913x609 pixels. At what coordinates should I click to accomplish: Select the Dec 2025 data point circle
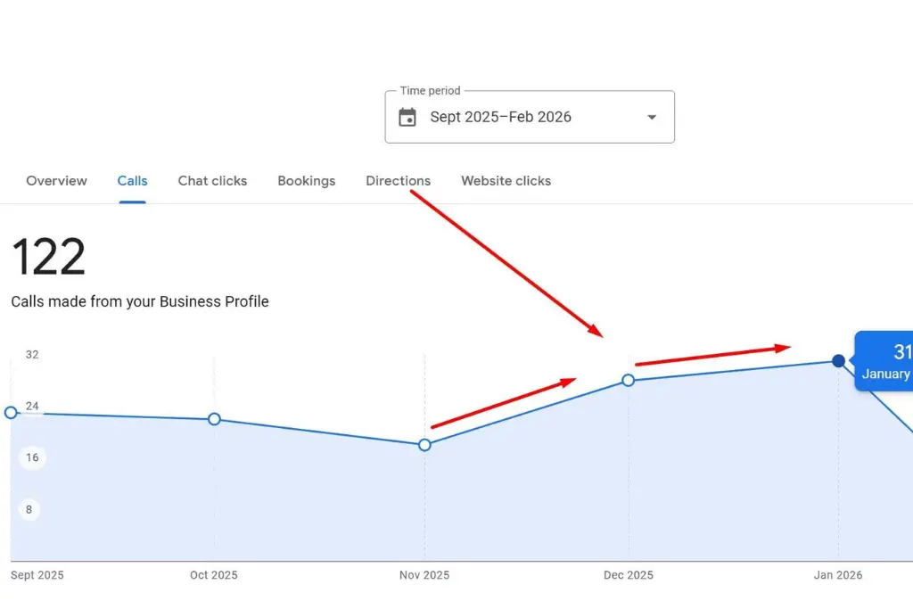(629, 381)
